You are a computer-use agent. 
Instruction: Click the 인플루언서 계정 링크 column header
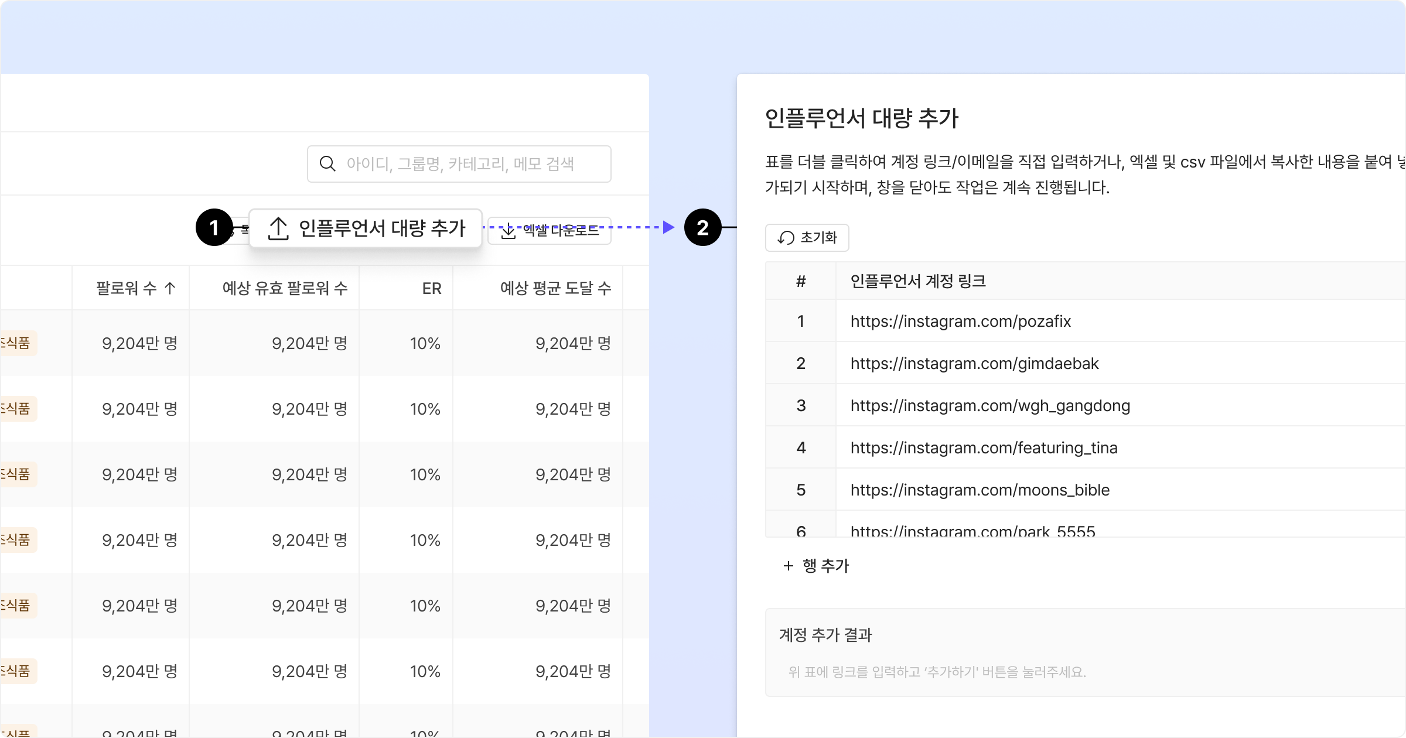click(918, 281)
